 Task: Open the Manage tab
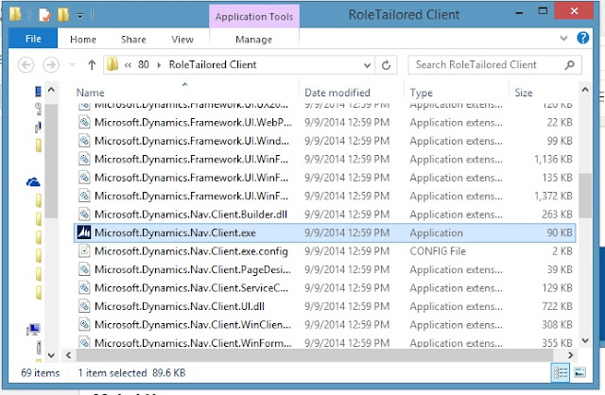254,40
